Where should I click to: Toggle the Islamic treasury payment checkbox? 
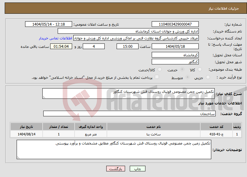(x=157, y=77)
